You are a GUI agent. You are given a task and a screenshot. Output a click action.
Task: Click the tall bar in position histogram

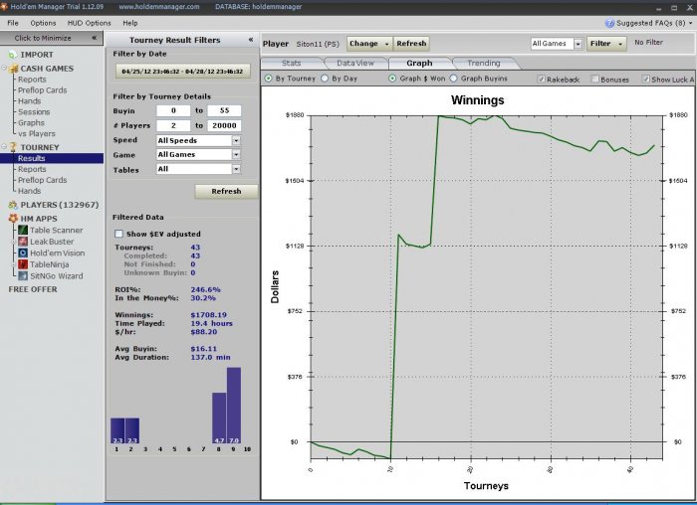pyautogui.click(x=234, y=406)
